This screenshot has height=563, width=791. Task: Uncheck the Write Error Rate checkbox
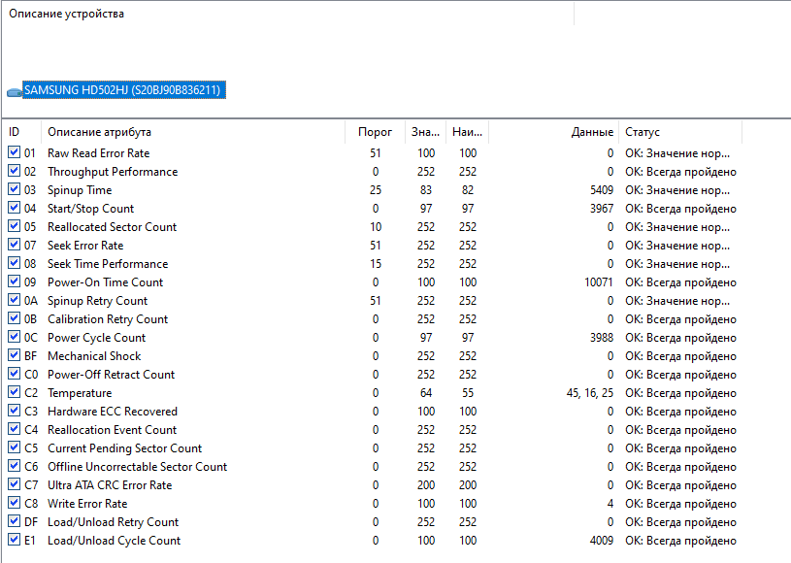pos(14,504)
